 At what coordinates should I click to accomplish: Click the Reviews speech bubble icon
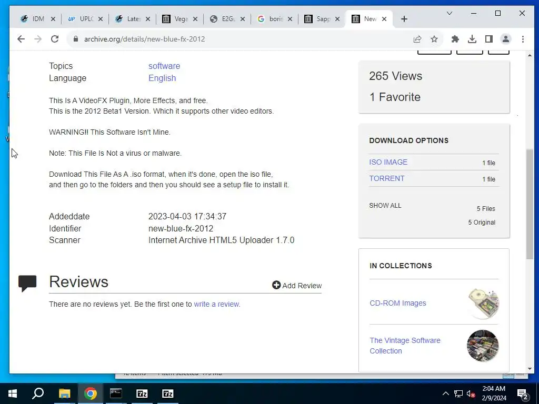pos(27,284)
